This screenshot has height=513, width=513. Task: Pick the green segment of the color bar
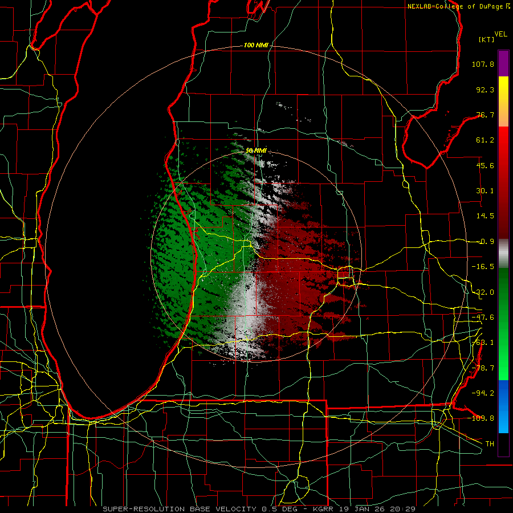click(x=503, y=324)
